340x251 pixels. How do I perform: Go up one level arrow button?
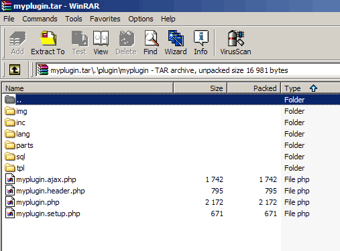15,70
